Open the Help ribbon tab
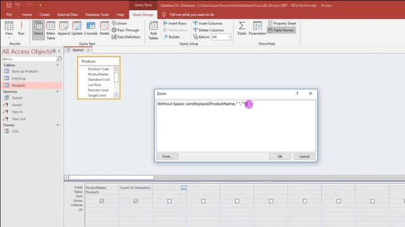The height and width of the screenshot is (227, 405). point(120,15)
